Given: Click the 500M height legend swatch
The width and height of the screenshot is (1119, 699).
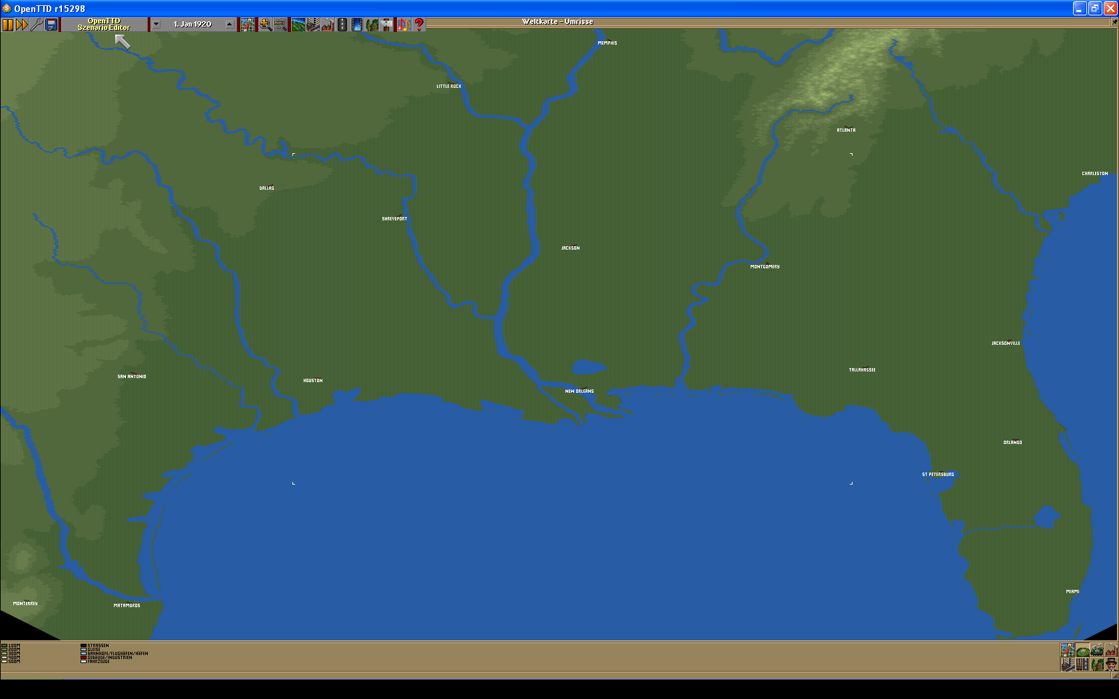Looking at the screenshot, I should [x=4, y=662].
